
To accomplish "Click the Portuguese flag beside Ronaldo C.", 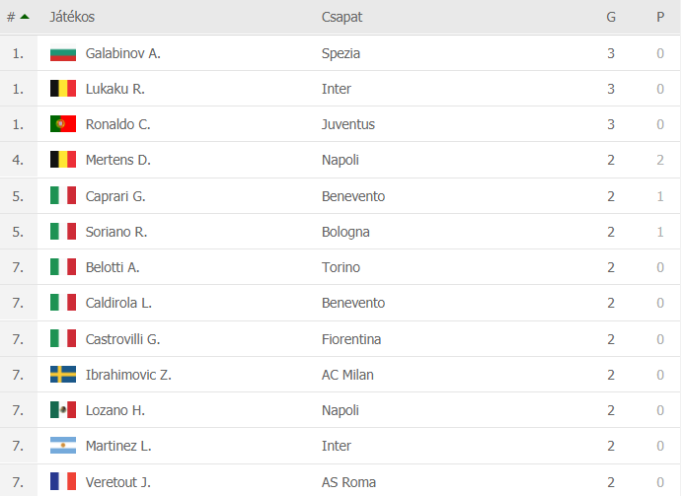I will [x=63, y=123].
